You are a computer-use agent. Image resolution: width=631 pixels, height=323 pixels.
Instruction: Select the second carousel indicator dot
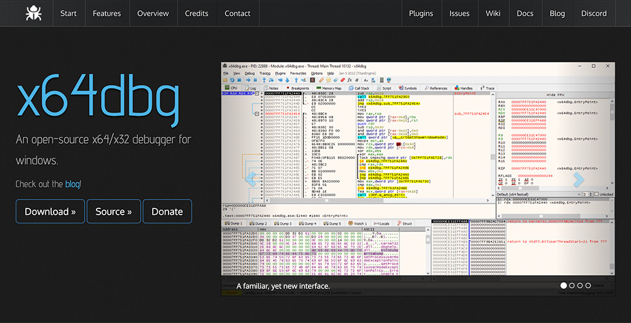tap(572, 286)
